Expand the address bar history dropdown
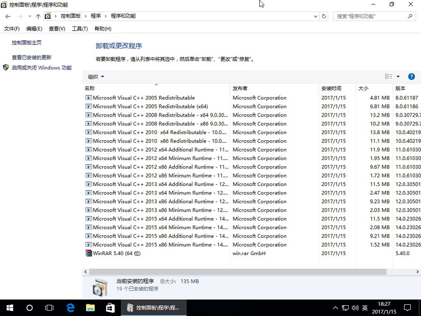This screenshot has height=316, width=421. 316,17
